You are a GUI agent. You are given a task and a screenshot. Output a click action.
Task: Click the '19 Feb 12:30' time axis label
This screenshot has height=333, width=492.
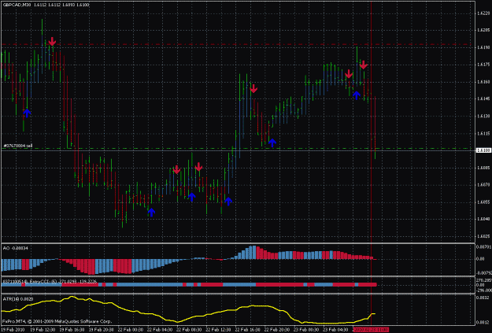[43, 330]
